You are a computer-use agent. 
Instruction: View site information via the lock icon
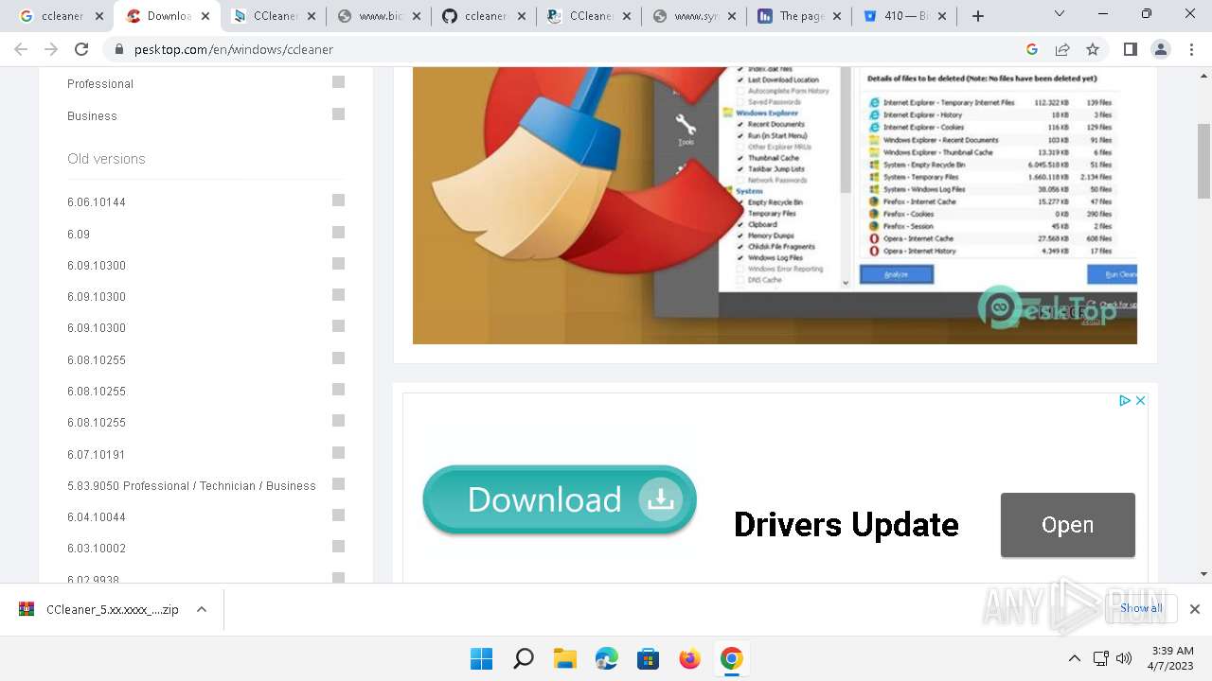[x=119, y=49]
